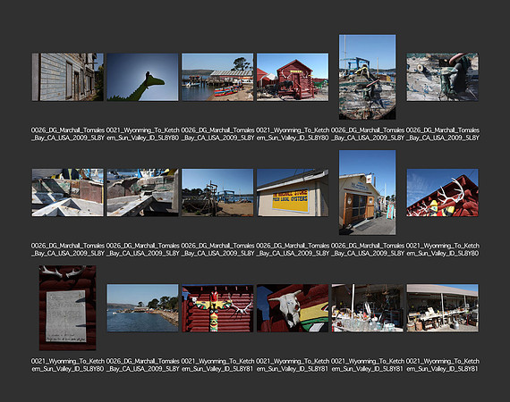
Task: Open the green dinosaur silhouette photo
Action: (142, 77)
